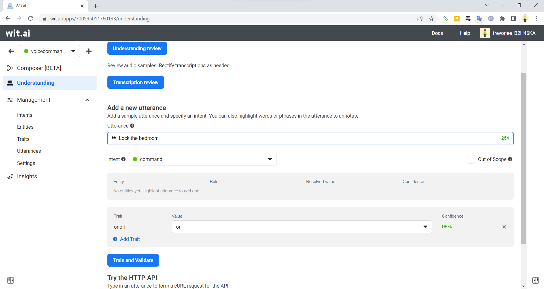Click the Management sliders icon
Screen dimensions: 544x289
point(10,100)
